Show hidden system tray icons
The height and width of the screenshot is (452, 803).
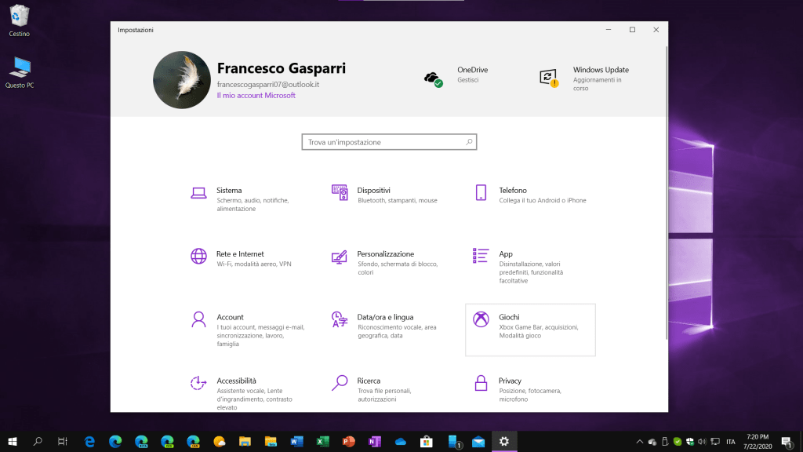click(639, 442)
